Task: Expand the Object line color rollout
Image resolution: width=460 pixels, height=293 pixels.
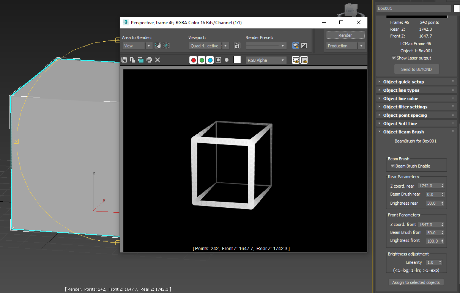Action: 400,99
